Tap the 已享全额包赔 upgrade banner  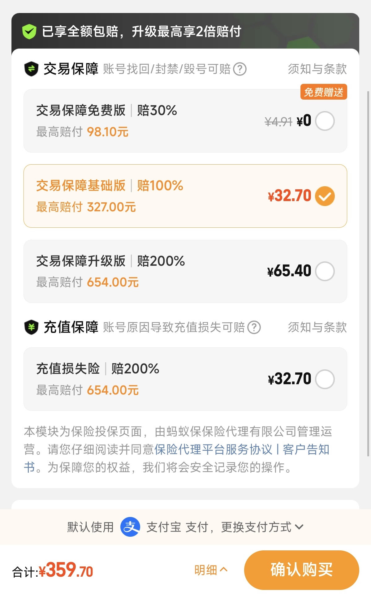(185, 31)
